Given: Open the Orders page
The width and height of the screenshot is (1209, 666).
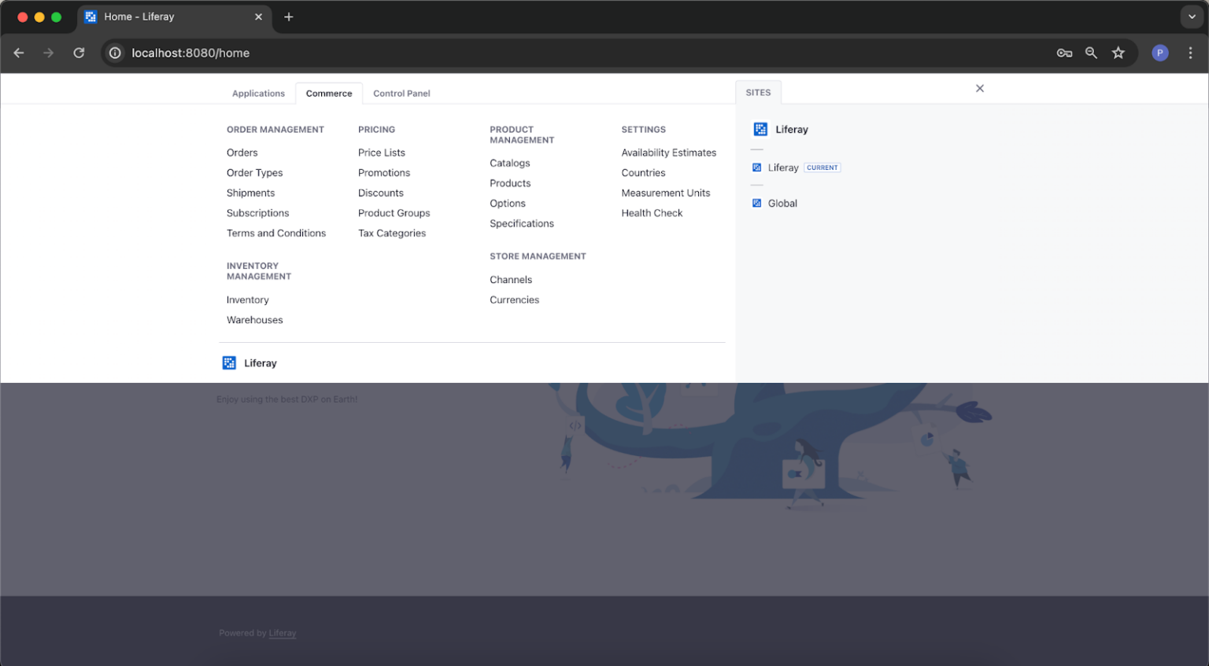Looking at the screenshot, I should coord(242,152).
